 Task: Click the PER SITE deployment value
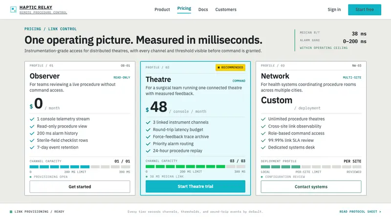pos(352,161)
